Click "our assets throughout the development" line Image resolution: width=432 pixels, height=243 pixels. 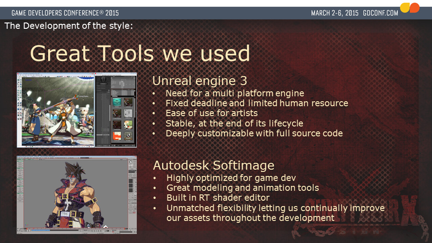click(x=251, y=218)
